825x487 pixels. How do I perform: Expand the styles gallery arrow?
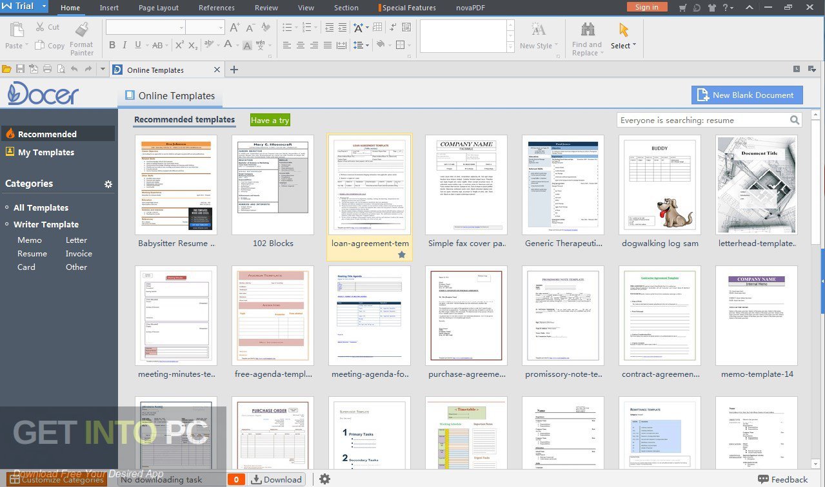[x=510, y=47]
